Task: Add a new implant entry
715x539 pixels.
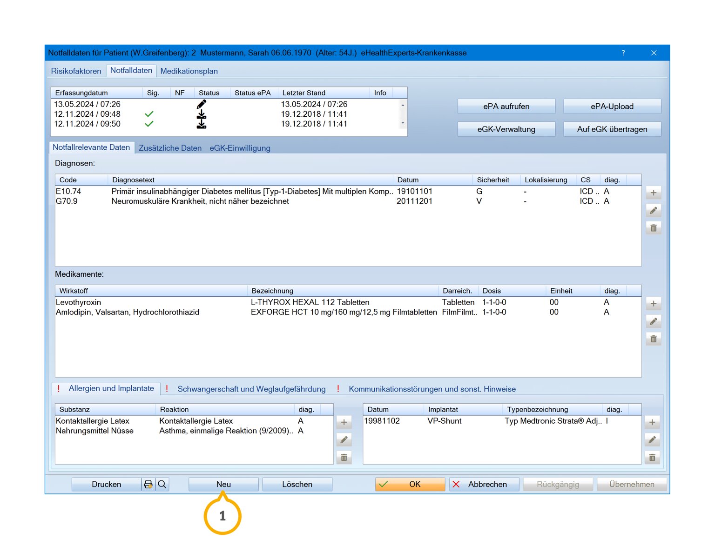Action: coord(652,422)
